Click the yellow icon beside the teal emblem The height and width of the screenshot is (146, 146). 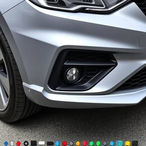(x=127, y=143)
